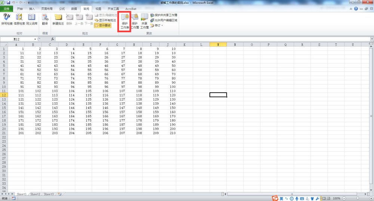The width and height of the screenshot is (374, 201).
Task: Switch to page layout view button
Action: (324, 198)
